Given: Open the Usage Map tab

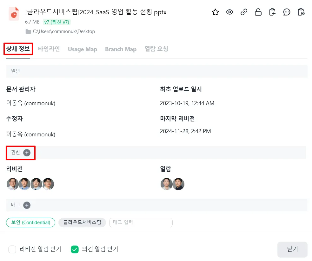Looking at the screenshot, I should [x=83, y=49].
